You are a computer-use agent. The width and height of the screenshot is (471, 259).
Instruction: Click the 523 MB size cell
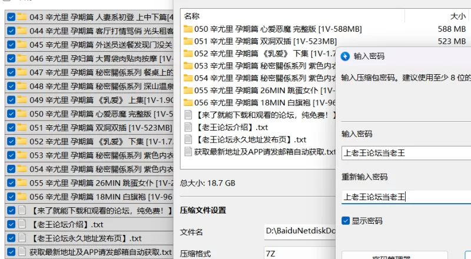click(452, 41)
